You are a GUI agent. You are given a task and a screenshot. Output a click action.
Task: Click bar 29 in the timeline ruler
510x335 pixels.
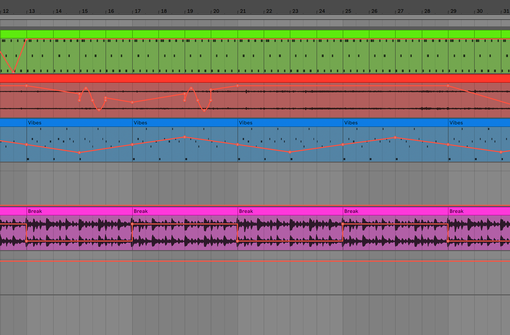(453, 11)
